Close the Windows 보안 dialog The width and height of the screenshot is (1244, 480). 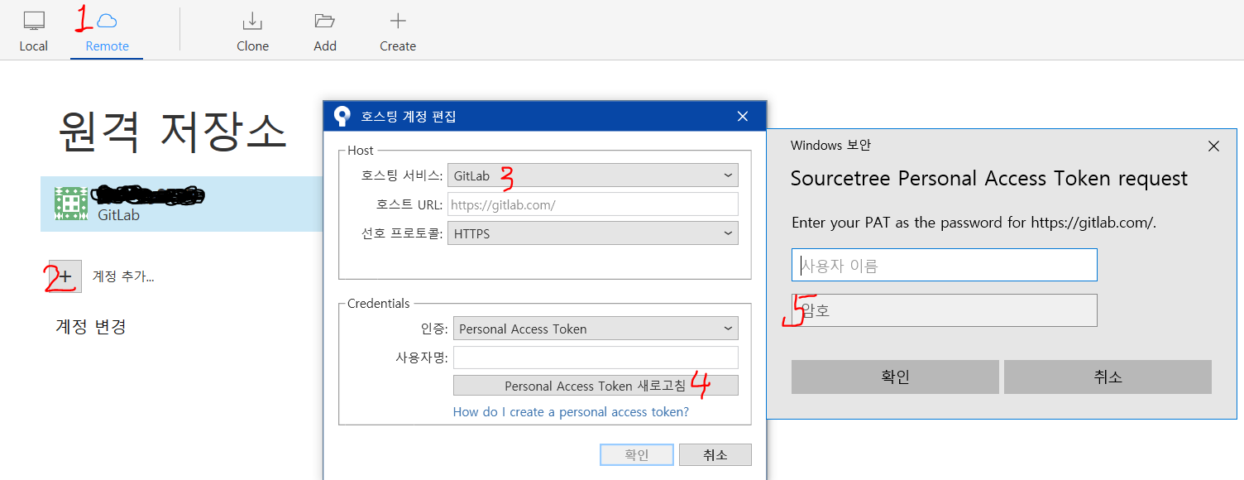tap(1213, 146)
